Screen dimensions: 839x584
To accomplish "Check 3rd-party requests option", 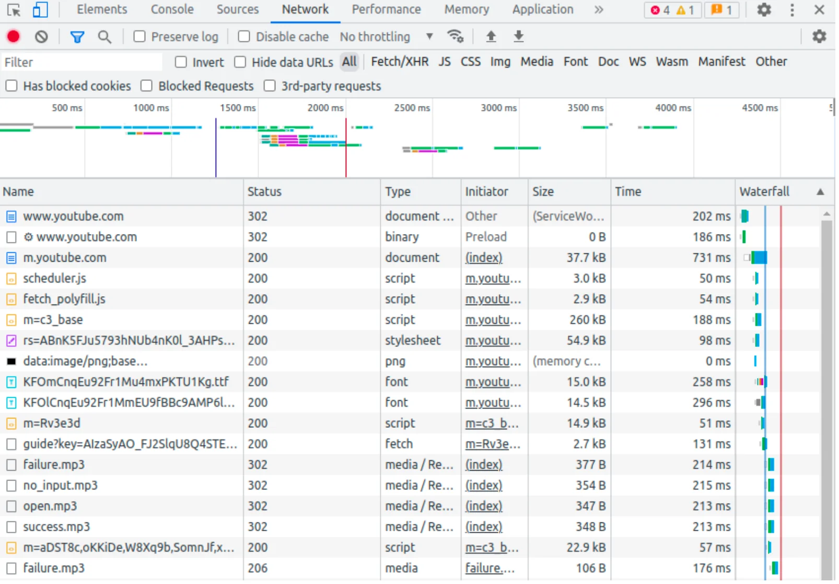I will (270, 86).
